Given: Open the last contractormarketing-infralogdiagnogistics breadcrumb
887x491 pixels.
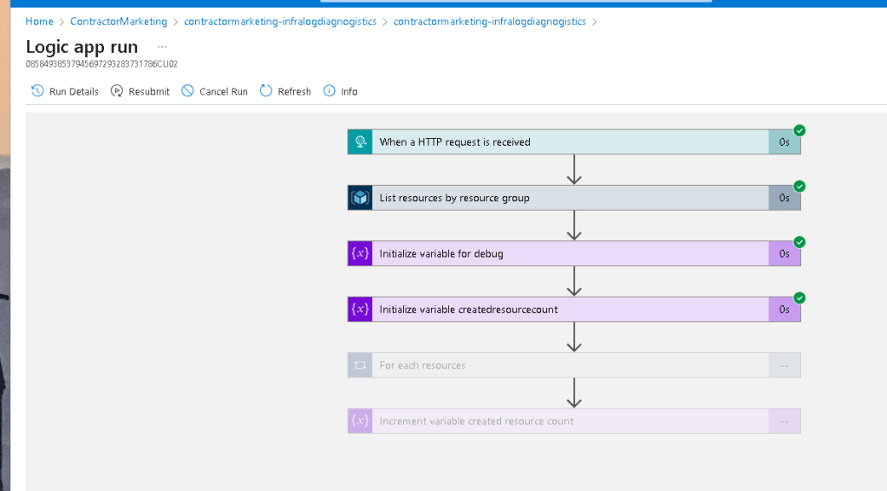Looking at the screenshot, I should pos(489,22).
